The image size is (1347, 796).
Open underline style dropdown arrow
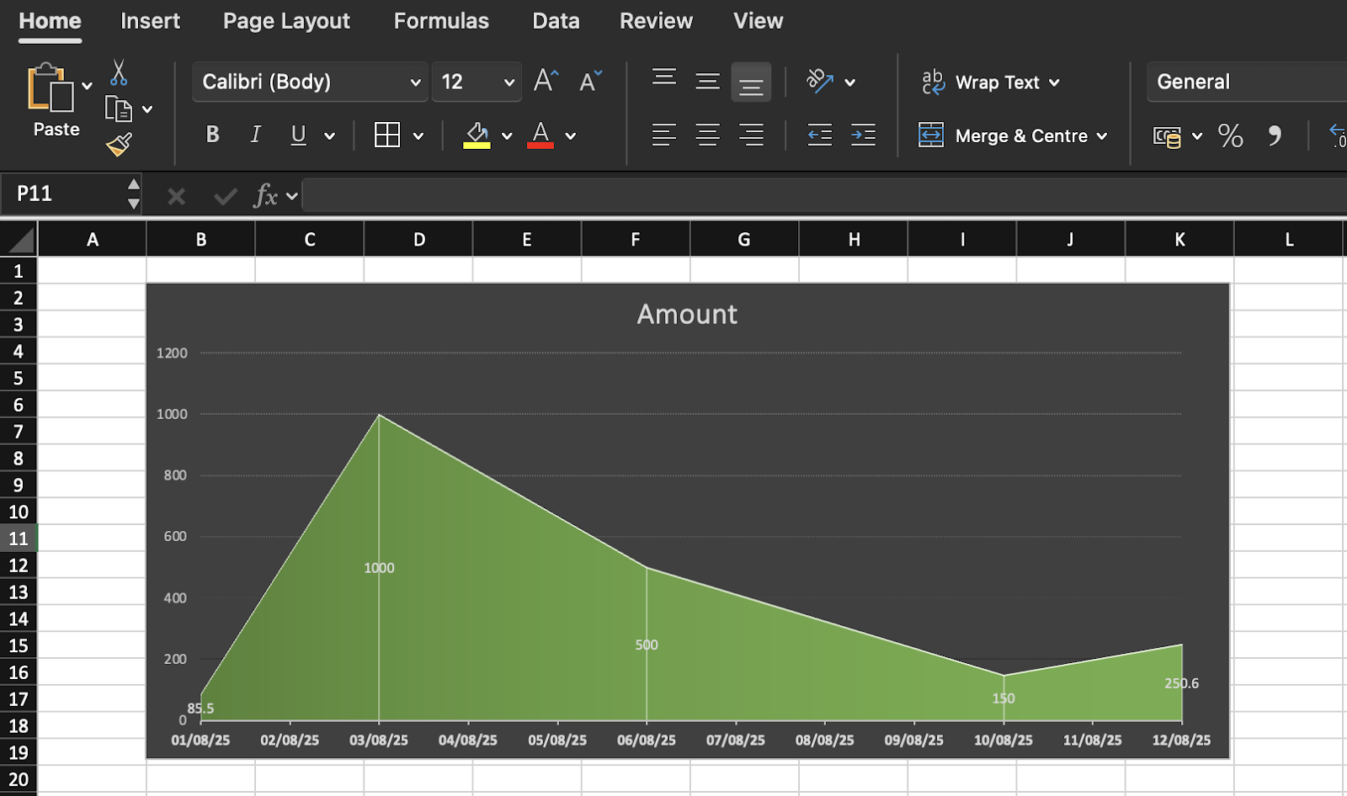click(329, 135)
